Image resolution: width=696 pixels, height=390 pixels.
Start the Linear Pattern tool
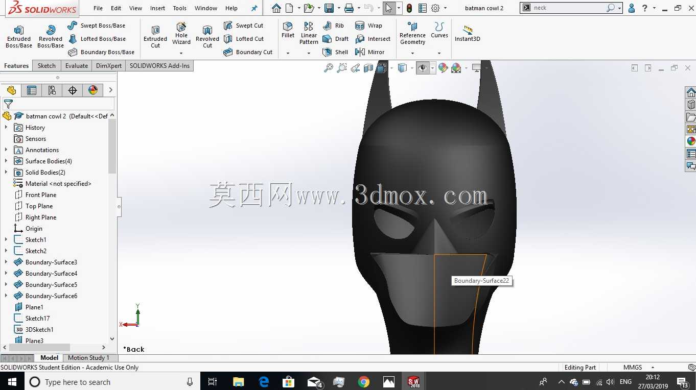309,34
